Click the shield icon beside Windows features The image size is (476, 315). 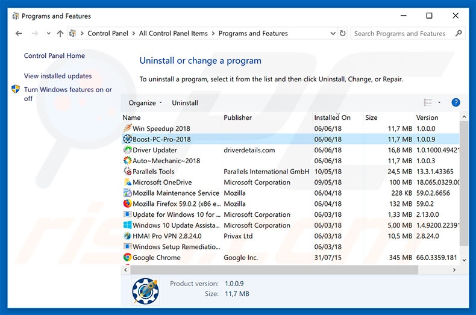(16, 89)
